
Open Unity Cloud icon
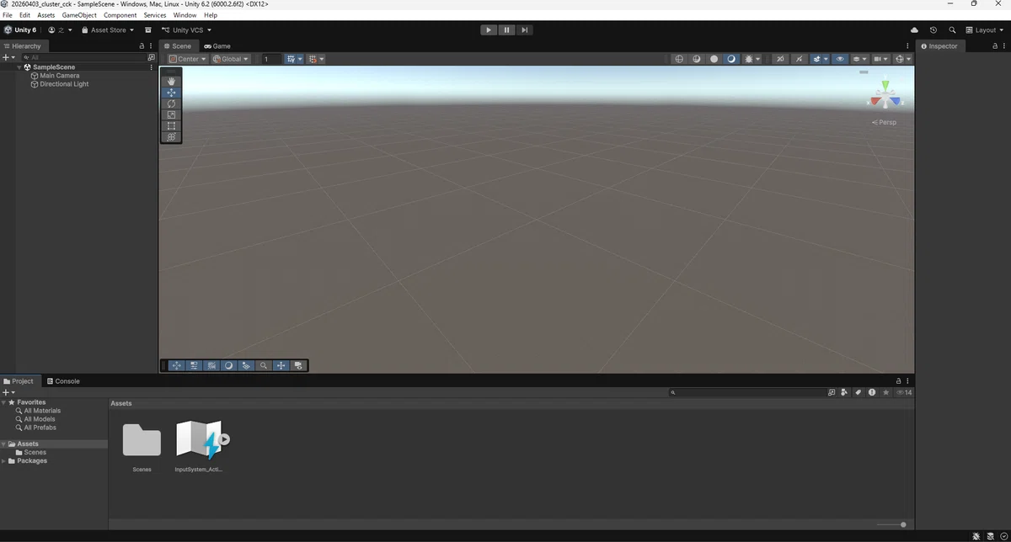click(915, 30)
